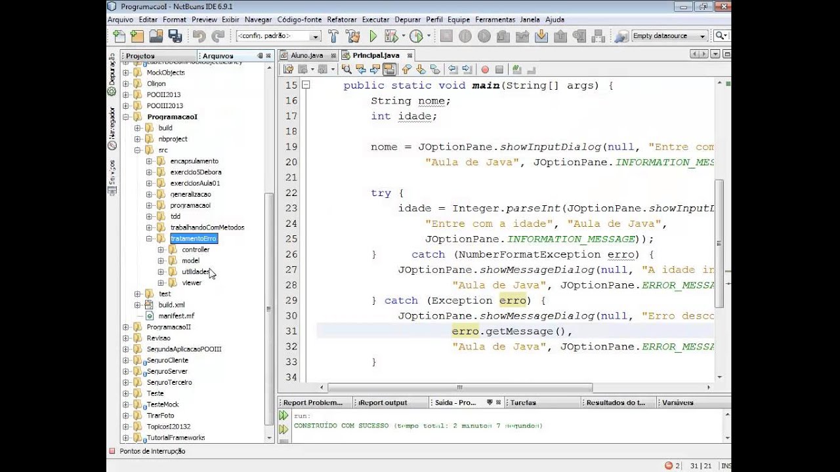Screen dimensions: 840x472
Task: Show editor tab list dropdown button
Action: (x=715, y=54)
